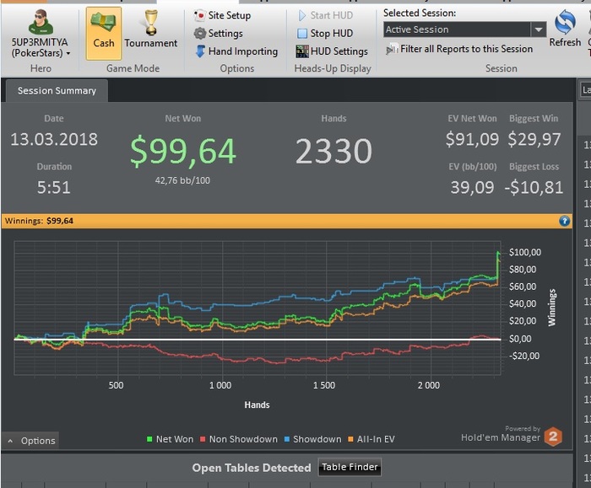Viewport: 591px width, 488px height.
Task: Click the 42,76 bb/100 text
Action: pos(182,180)
